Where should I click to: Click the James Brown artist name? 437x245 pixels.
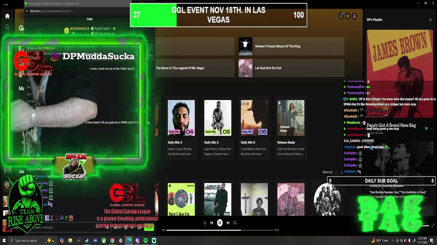coord(375,133)
